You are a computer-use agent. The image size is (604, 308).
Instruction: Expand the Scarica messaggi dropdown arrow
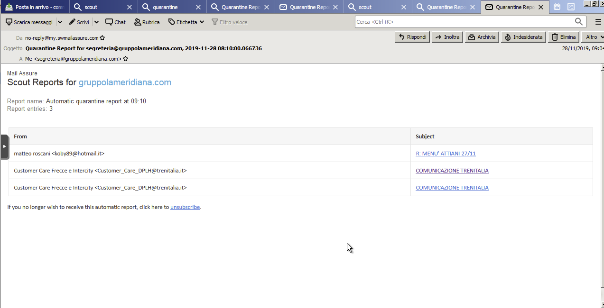click(x=60, y=22)
